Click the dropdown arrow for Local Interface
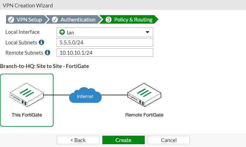The width and height of the screenshot is (246, 147). 147,32
